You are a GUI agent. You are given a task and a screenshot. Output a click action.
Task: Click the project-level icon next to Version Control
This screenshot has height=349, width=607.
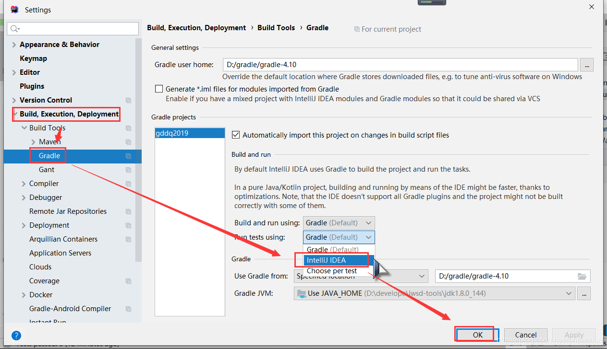coord(128,100)
